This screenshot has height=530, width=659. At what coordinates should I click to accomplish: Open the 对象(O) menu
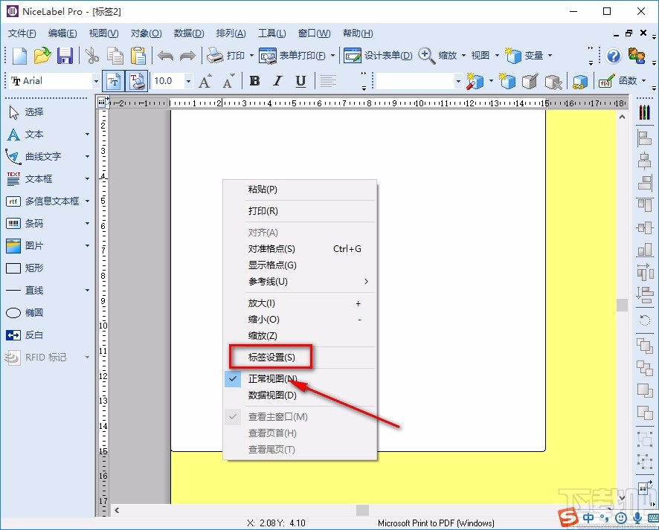pos(146,33)
